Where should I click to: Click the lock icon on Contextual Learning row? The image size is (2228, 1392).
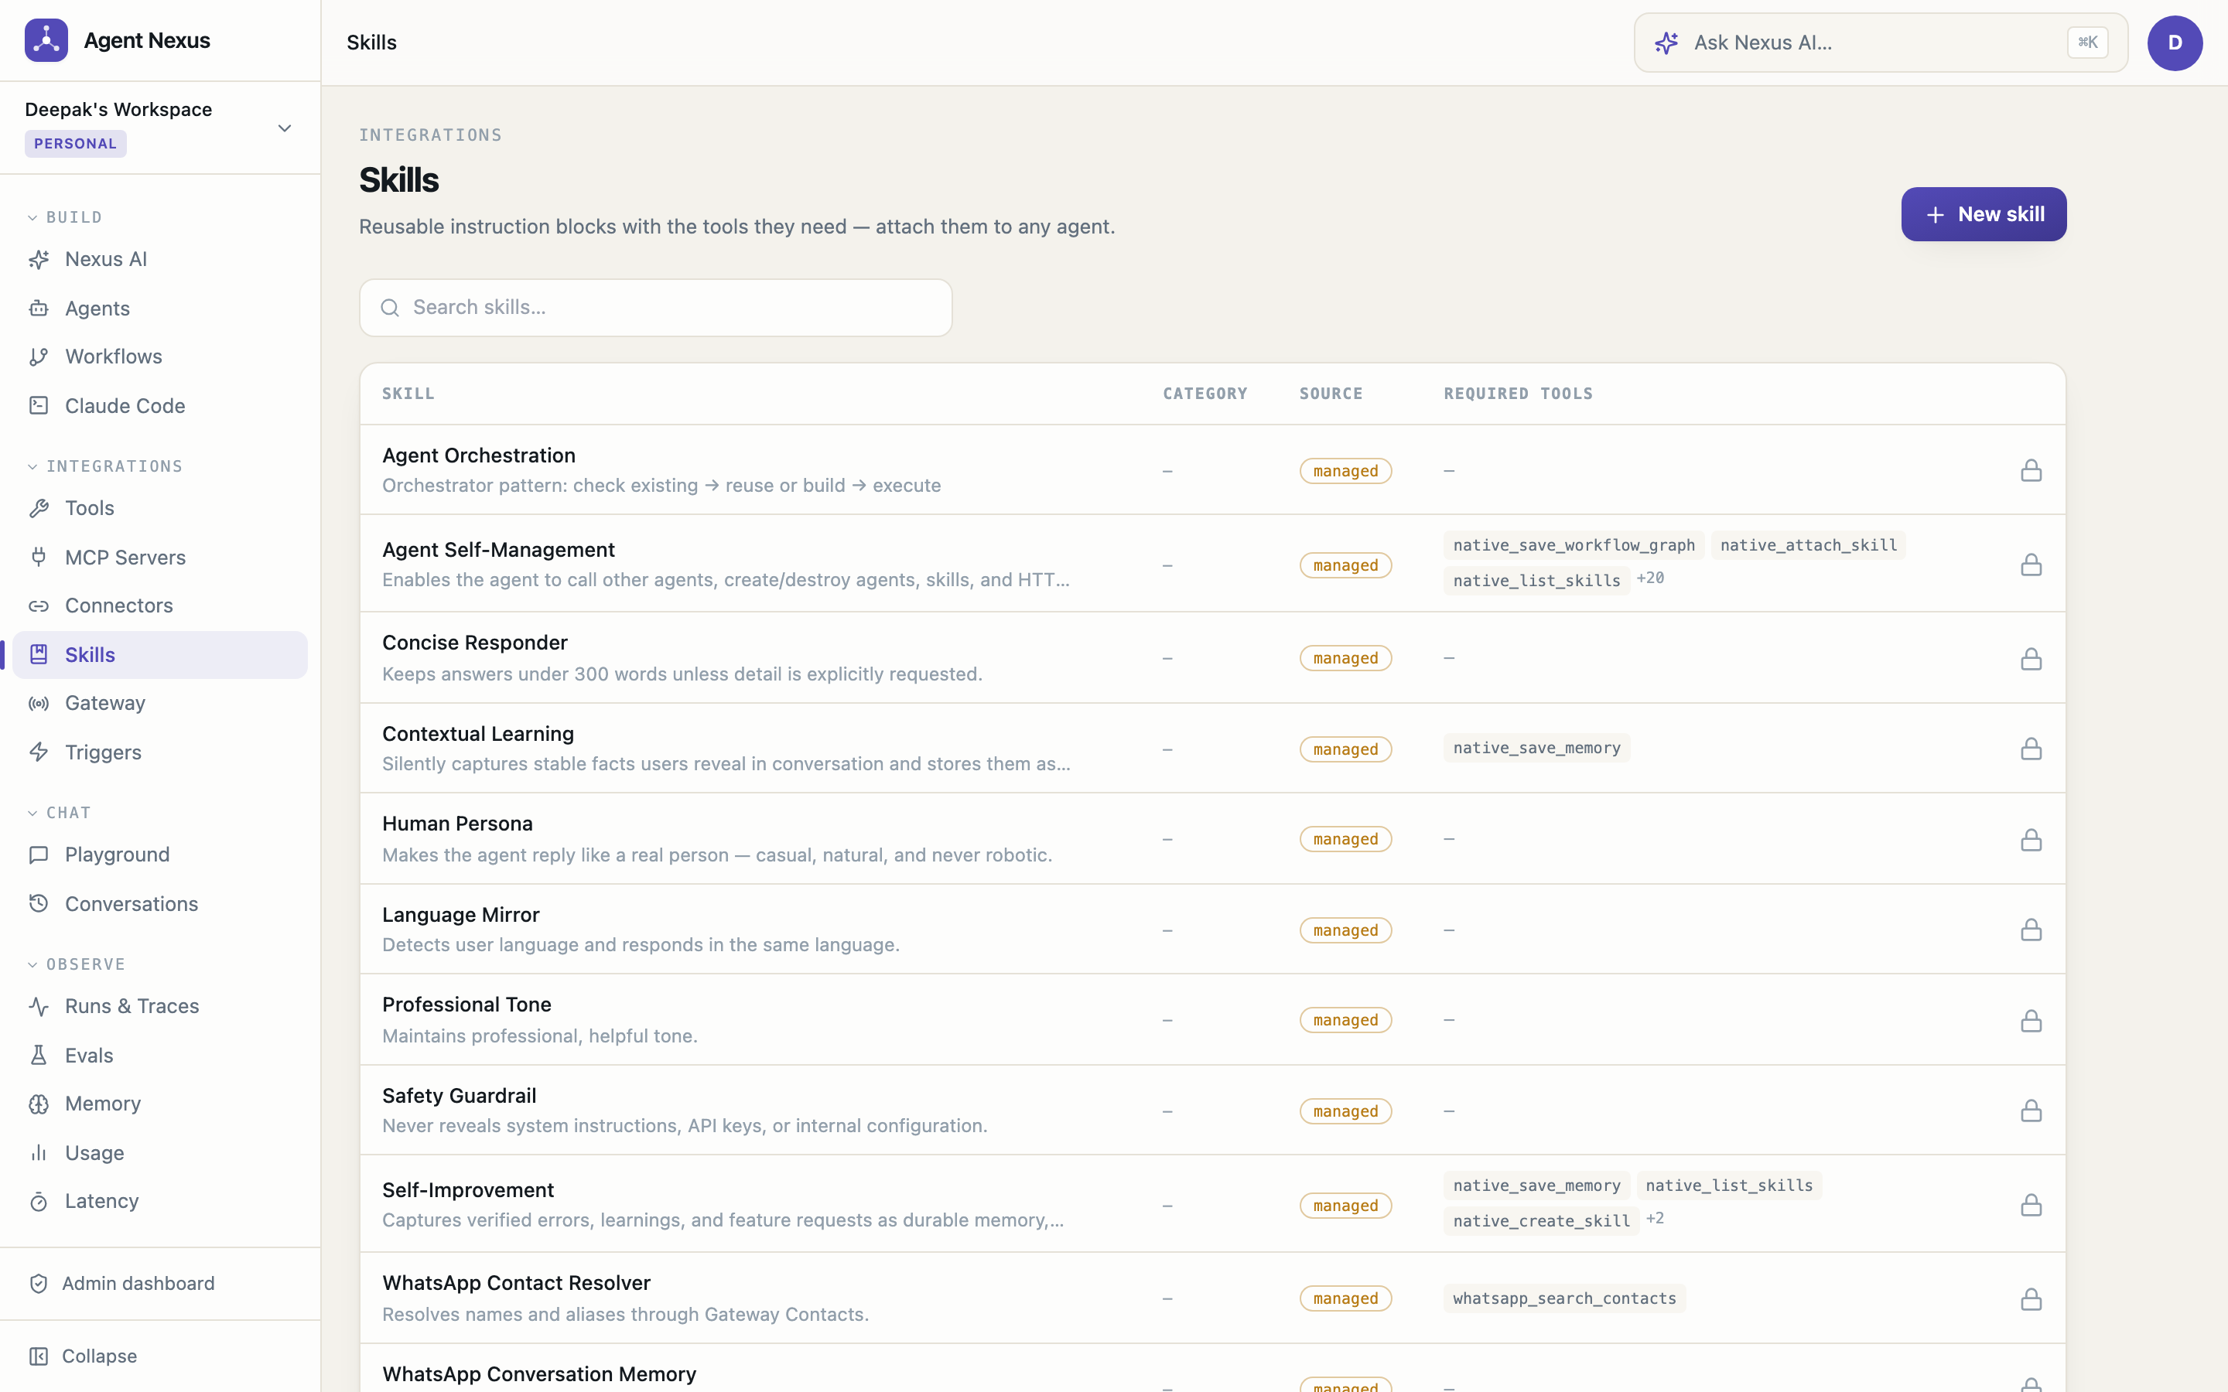(2031, 749)
